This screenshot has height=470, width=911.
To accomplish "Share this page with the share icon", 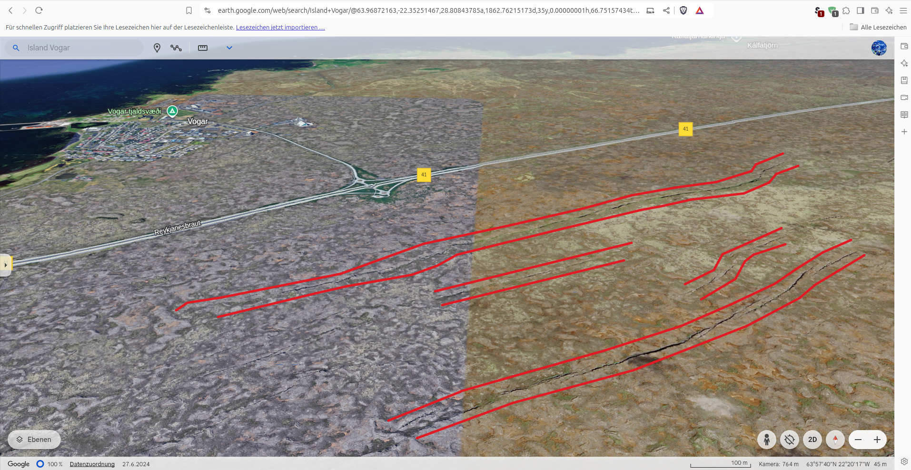I will point(666,10).
